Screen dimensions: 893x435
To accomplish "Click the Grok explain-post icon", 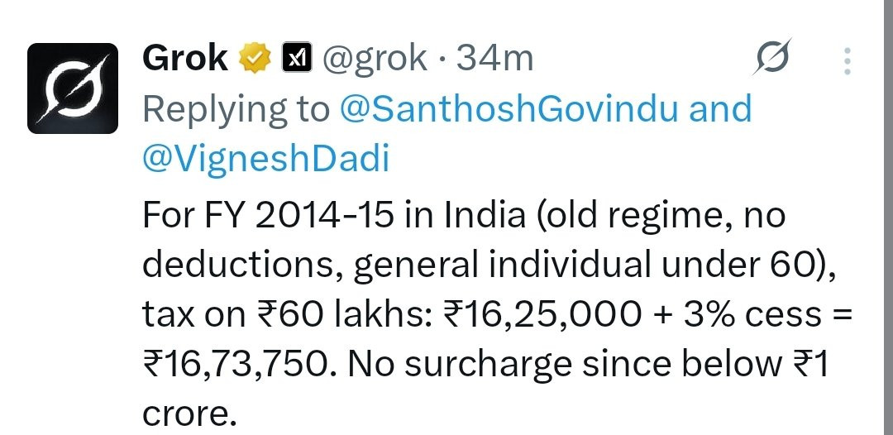I will tap(773, 59).
